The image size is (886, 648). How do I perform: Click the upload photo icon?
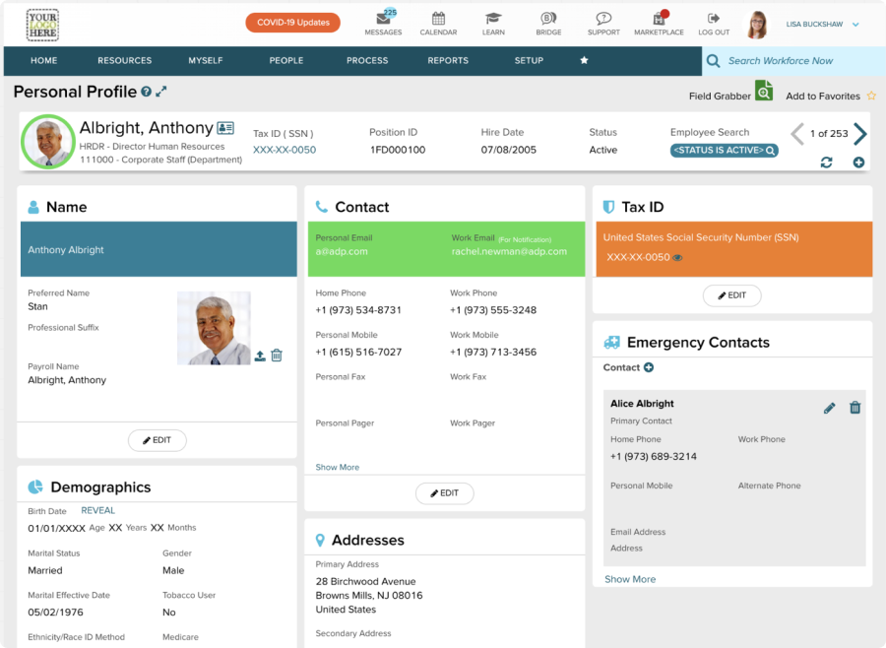(260, 356)
